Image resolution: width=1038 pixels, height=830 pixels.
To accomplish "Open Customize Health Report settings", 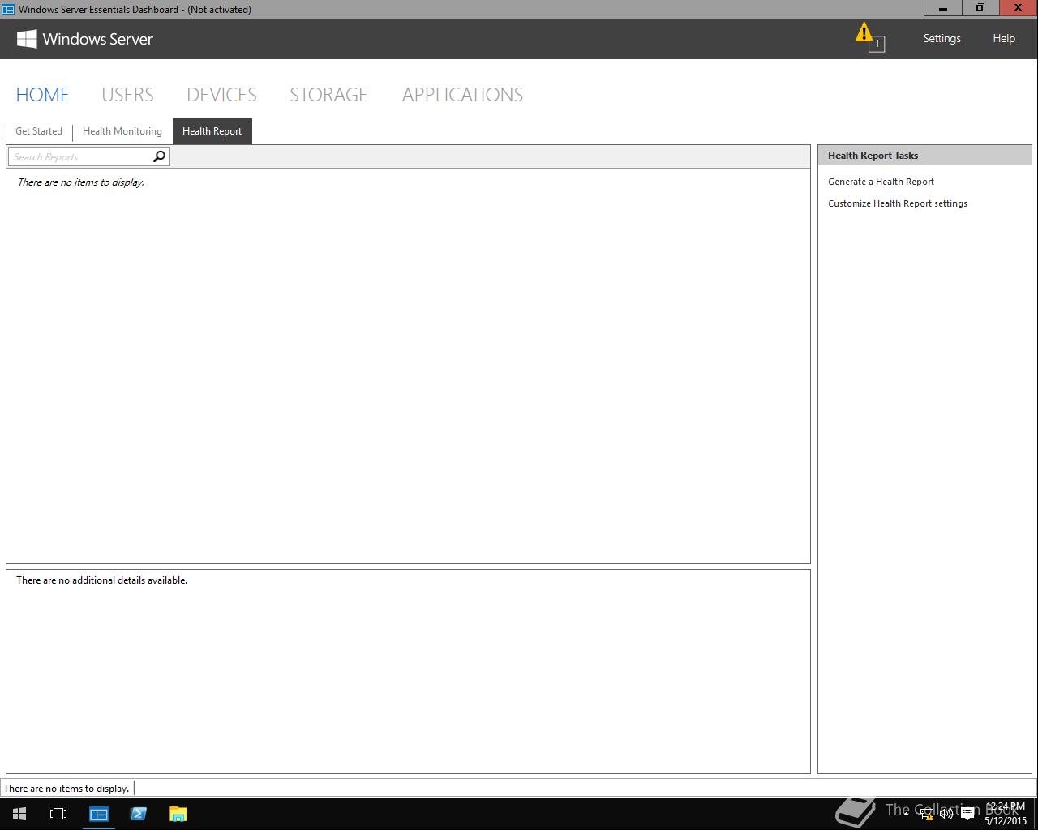I will pyautogui.click(x=897, y=203).
